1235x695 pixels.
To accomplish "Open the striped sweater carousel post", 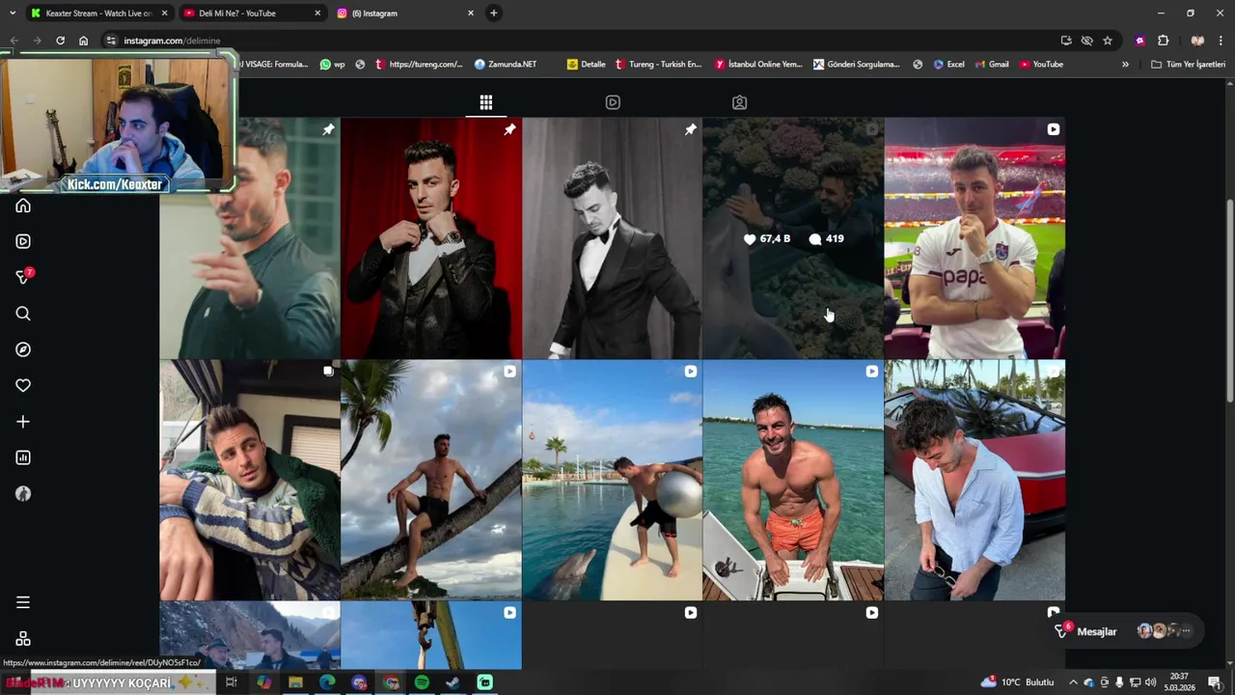I will coord(250,481).
